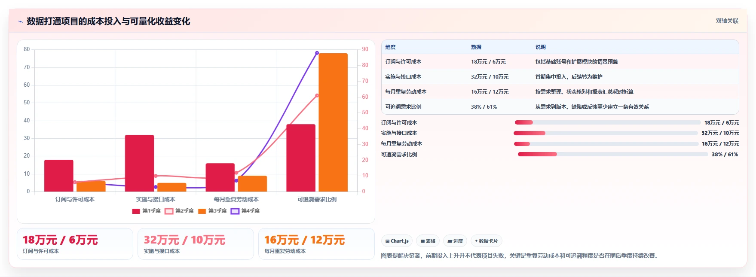The height and width of the screenshot is (277, 756).
Task: Select the 每月重复劳动成本 table row cell
Action: tap(406, 92)
